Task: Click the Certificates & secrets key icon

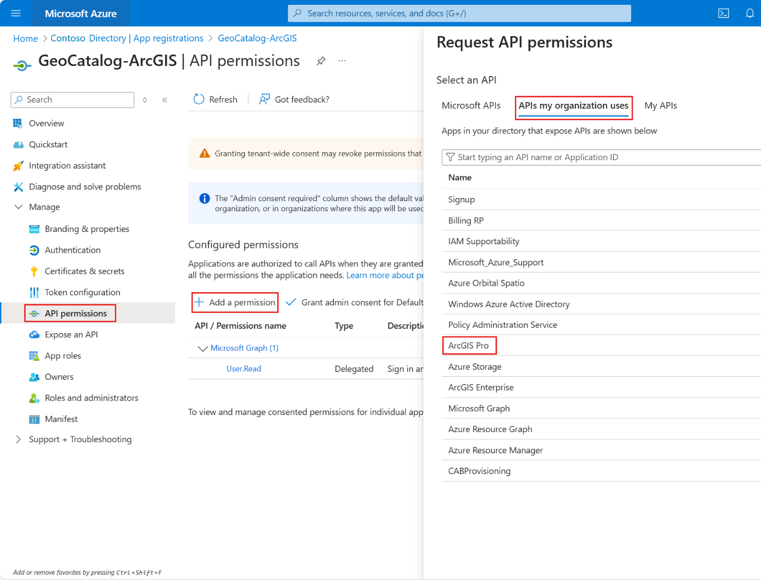Action: (34, 271)
